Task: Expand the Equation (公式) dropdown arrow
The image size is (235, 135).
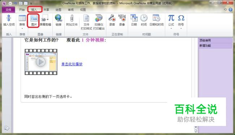Action: tap(171, 28)
